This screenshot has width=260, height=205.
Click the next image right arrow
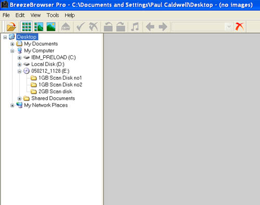tap(163, 27)
